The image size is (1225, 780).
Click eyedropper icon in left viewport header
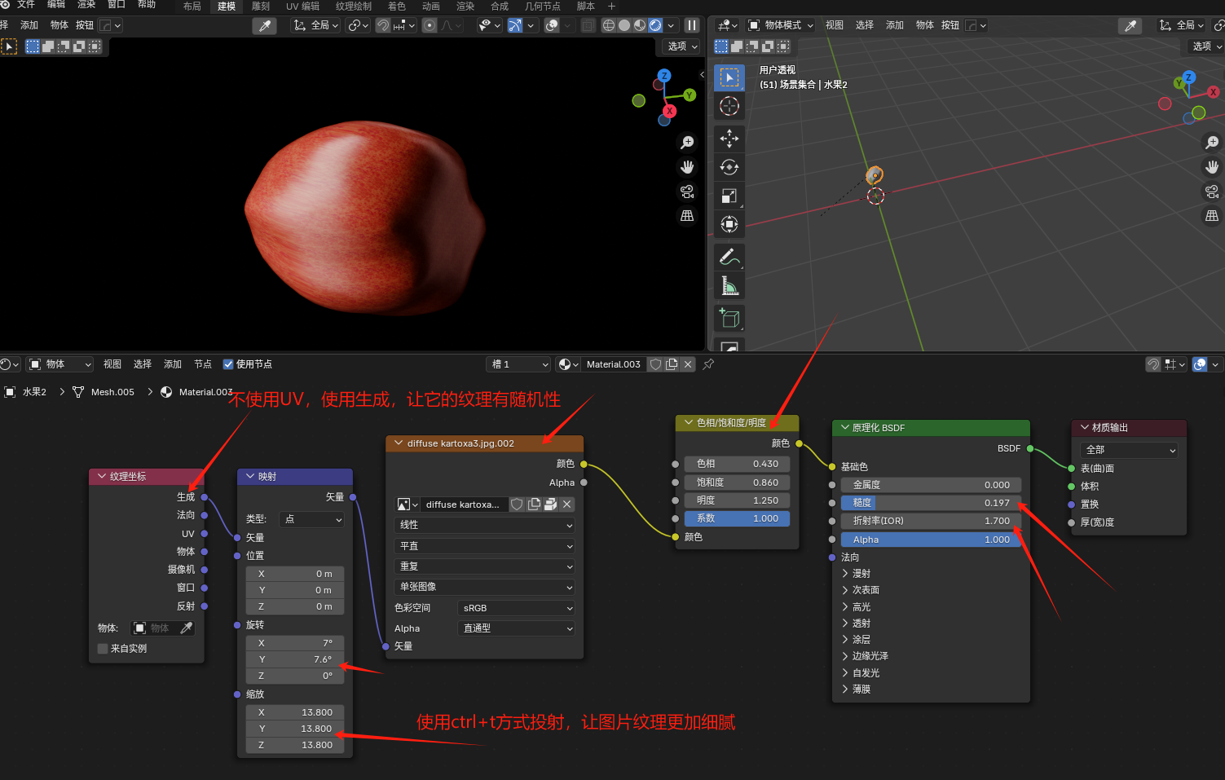pos(265,26)
